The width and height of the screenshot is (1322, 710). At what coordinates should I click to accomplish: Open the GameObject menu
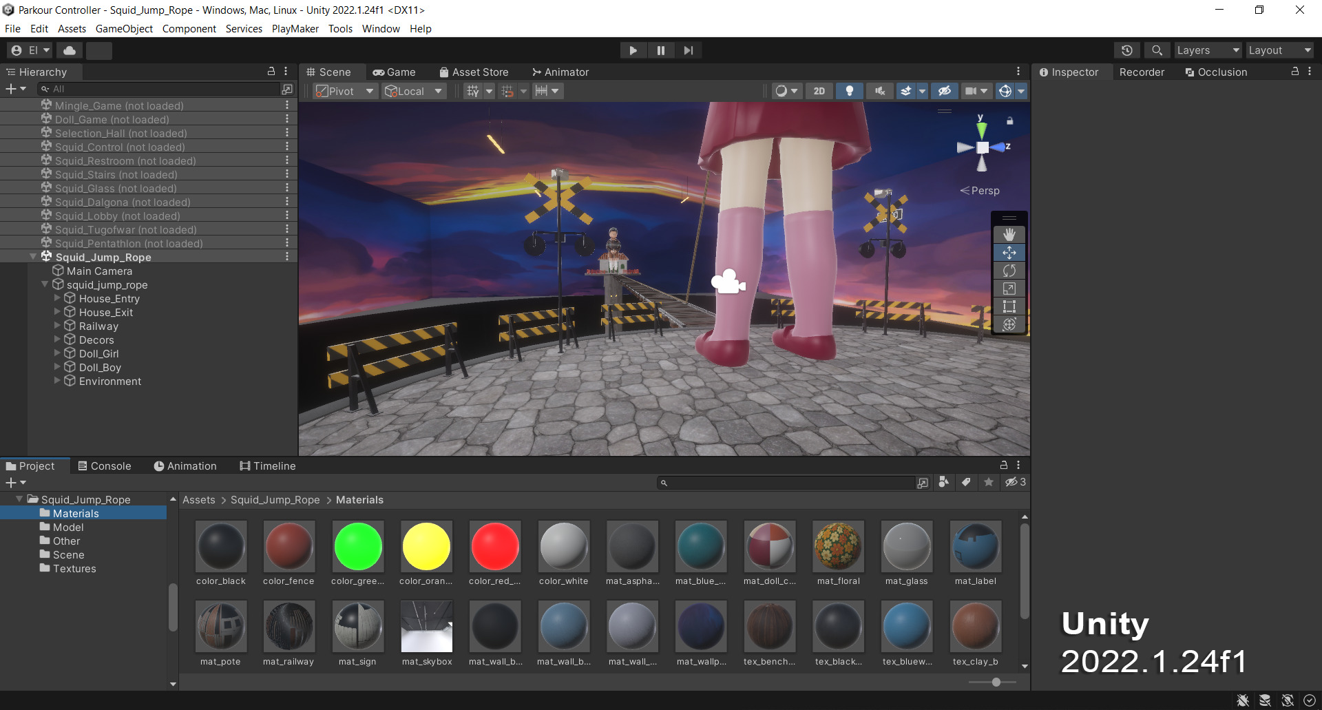point(124,29)
